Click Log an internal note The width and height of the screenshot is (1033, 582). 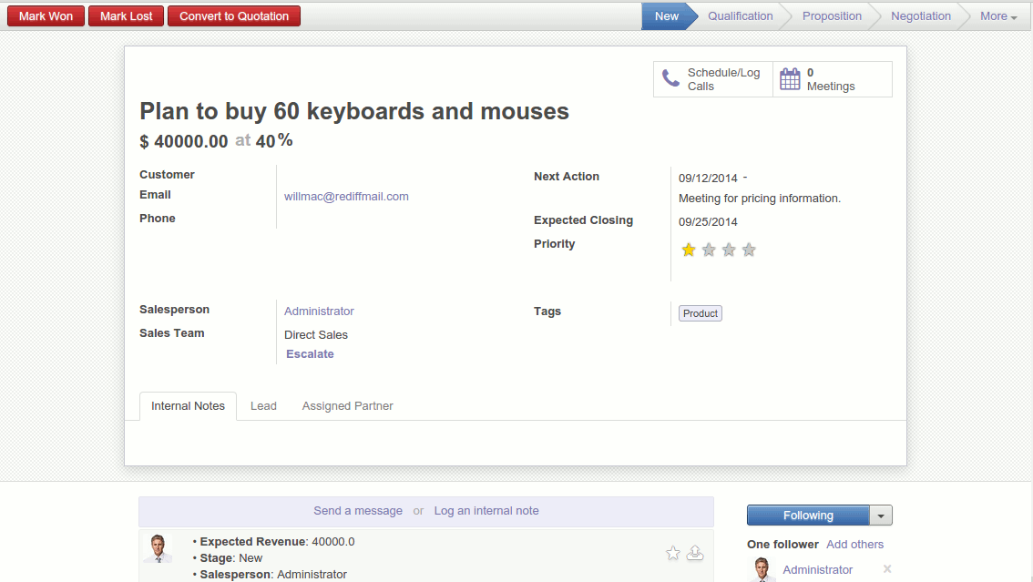click(486, 511)
